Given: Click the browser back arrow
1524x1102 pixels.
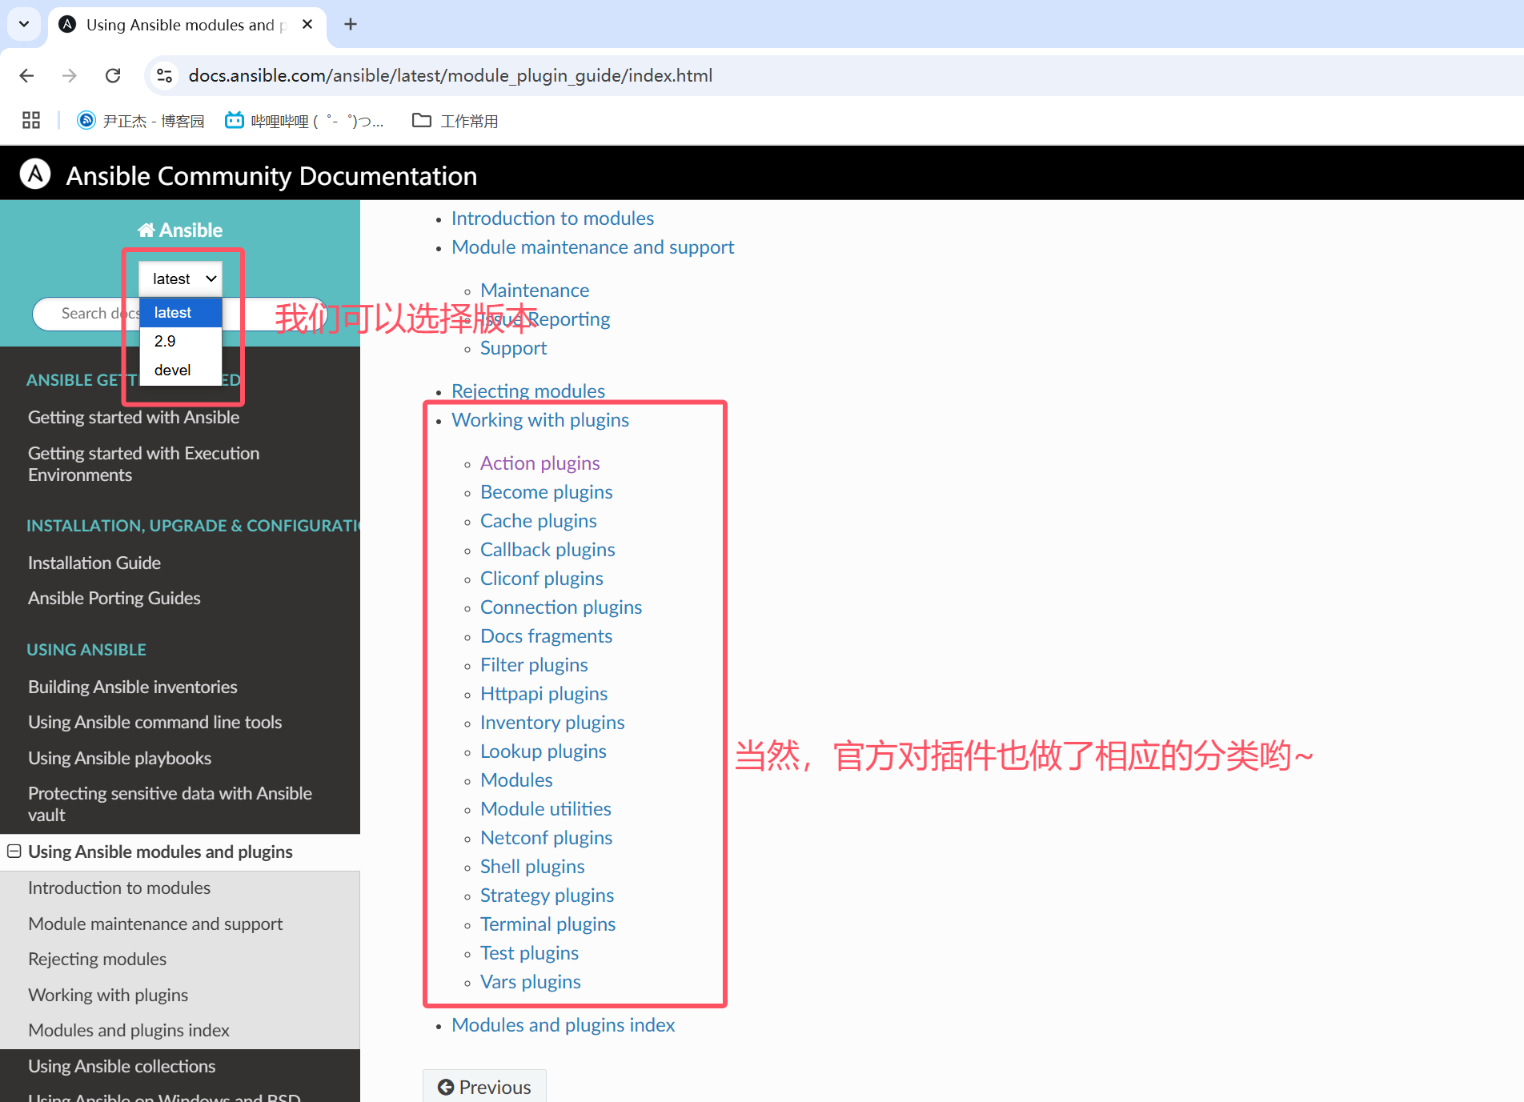Looking at the screenshot, I should click(26, 75).
